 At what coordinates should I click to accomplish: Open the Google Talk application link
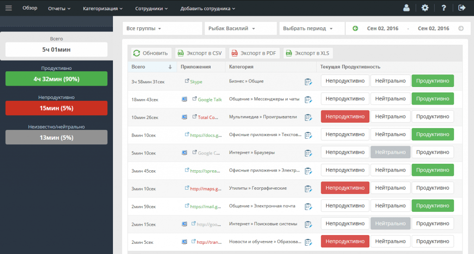(x=210, y=99)
